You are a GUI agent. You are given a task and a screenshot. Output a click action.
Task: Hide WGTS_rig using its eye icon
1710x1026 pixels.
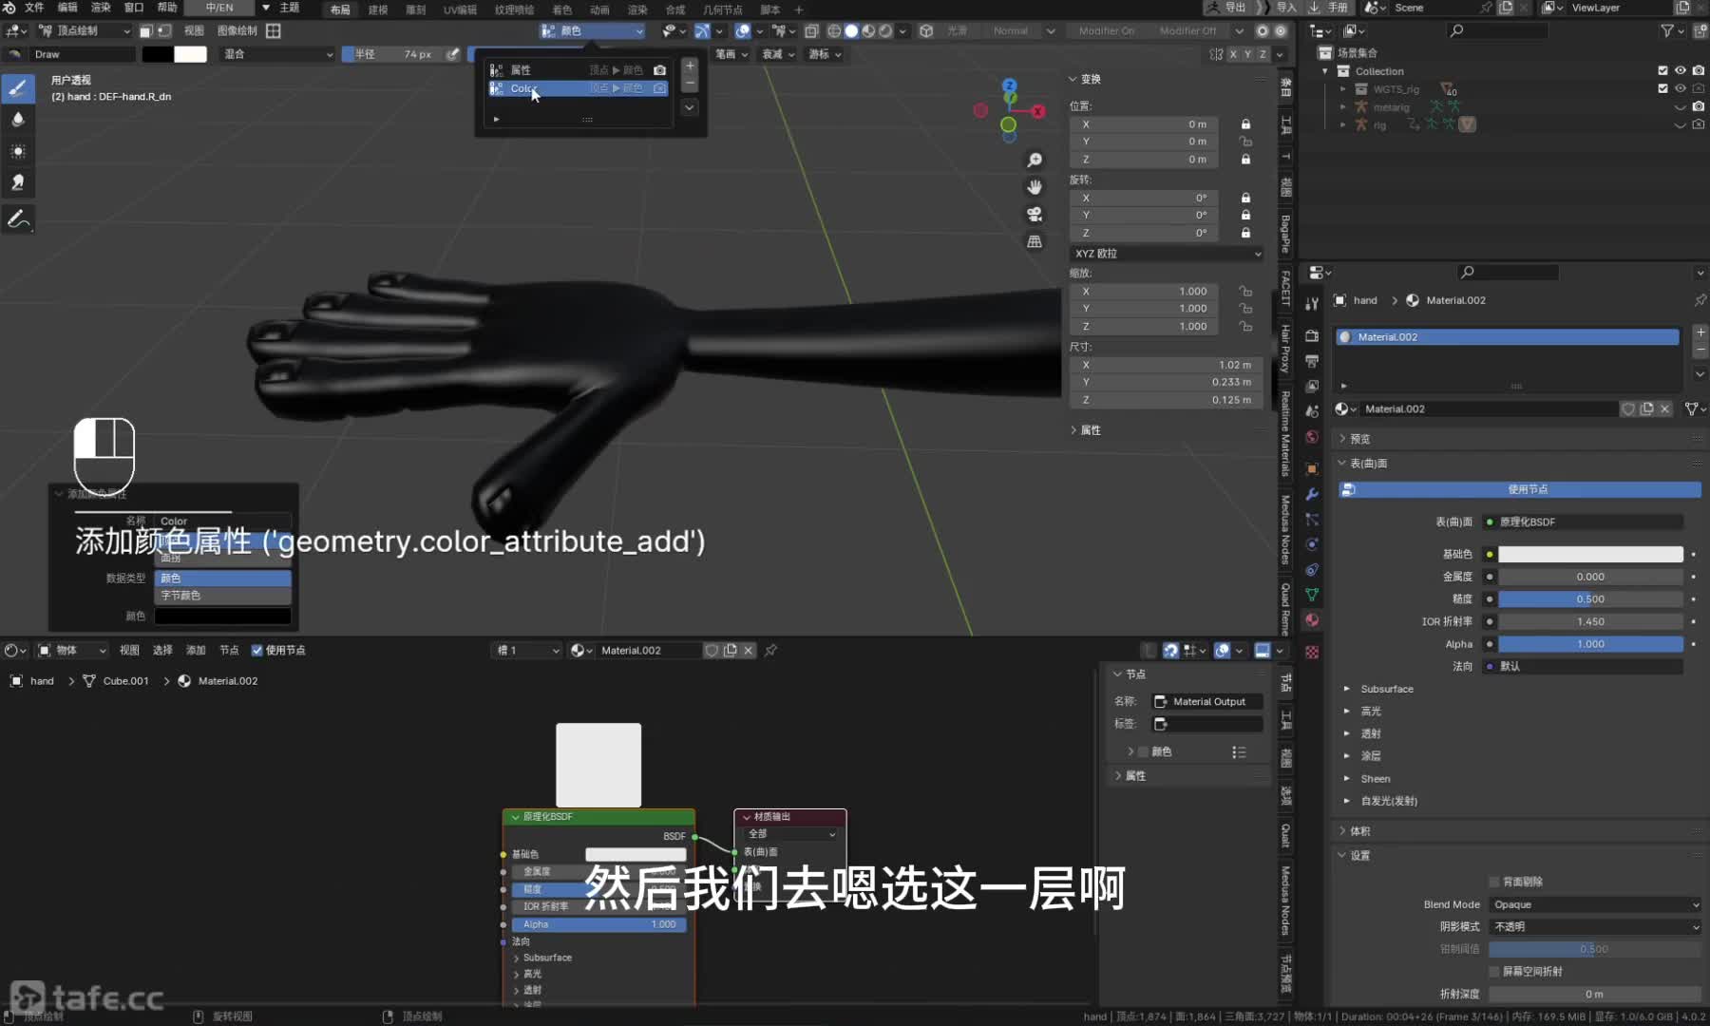1680,88
